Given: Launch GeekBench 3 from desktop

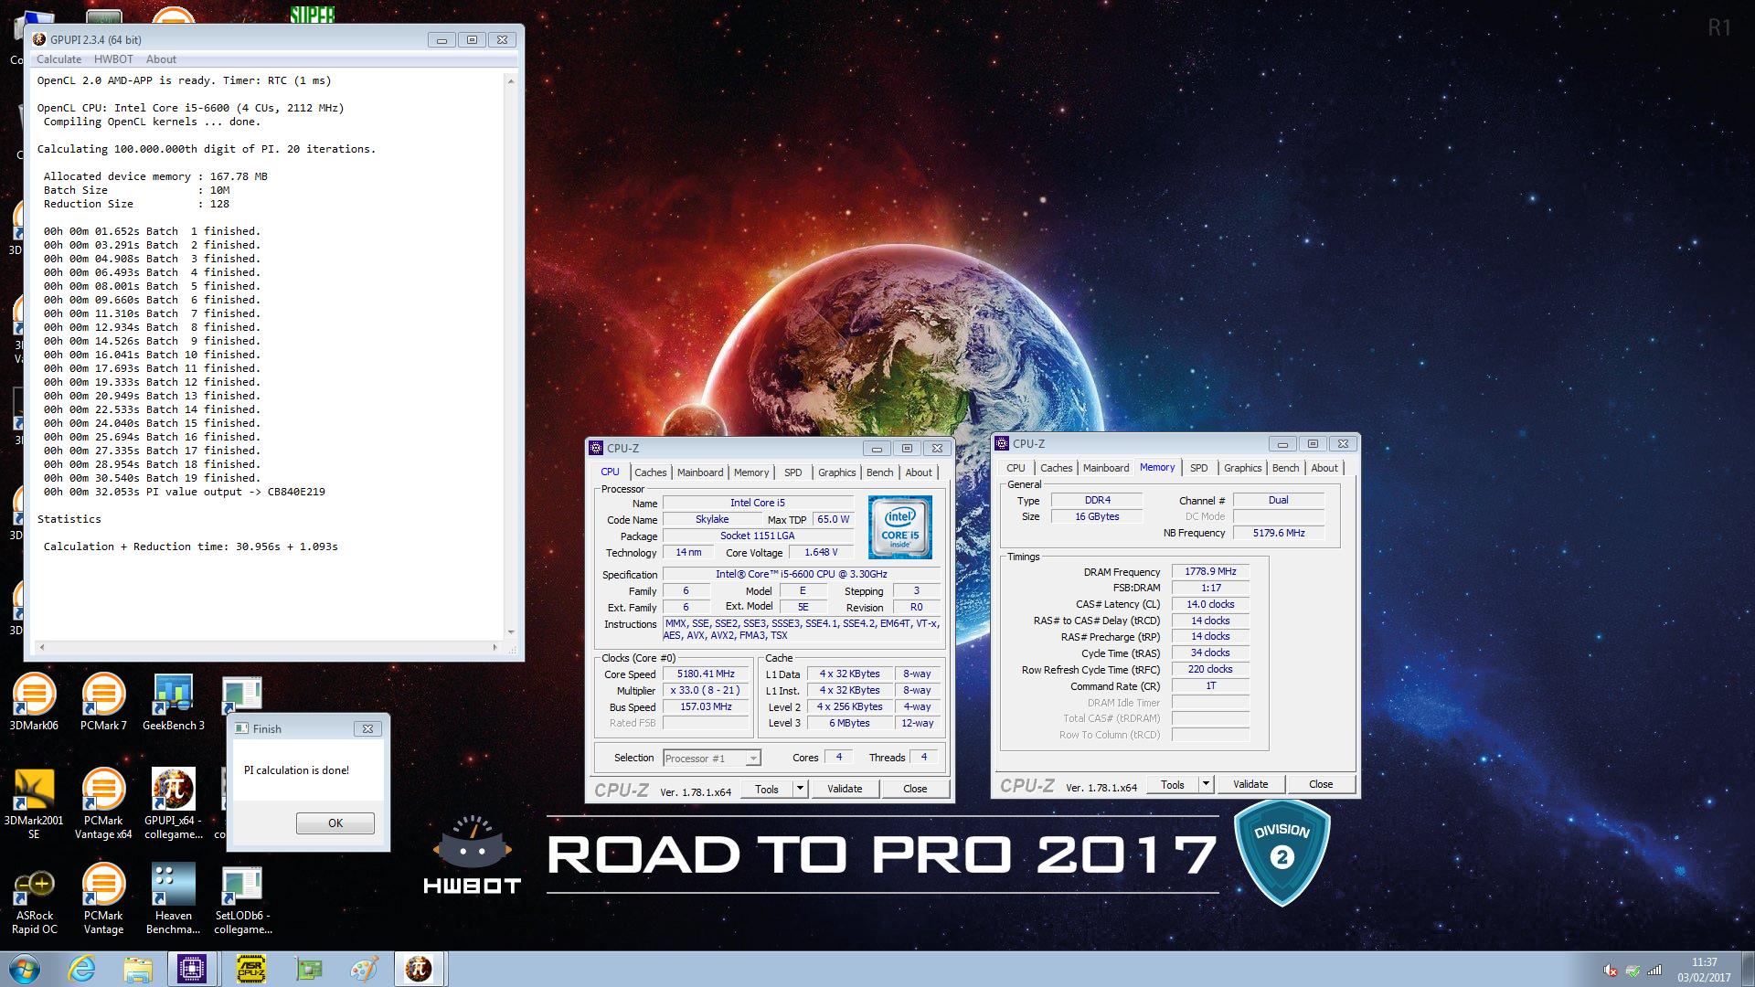Looking at the screenshot, I should (x=174, y=702).
